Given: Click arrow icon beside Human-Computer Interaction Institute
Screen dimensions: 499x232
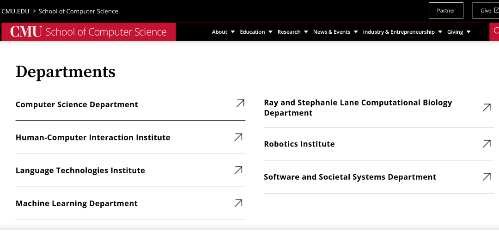Looking at the screenshot, I should coord(238,137).
